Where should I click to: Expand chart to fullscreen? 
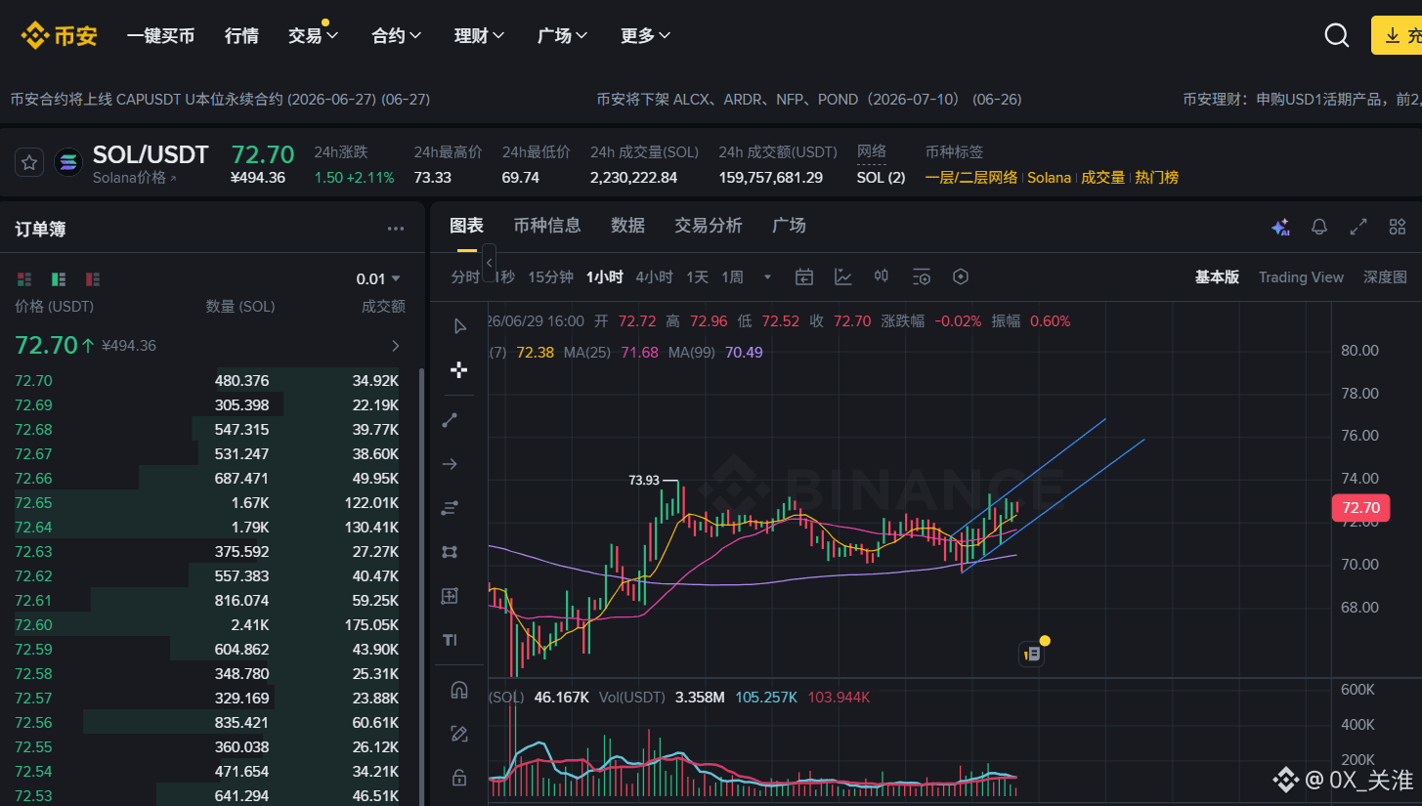tap(1358, 227)
